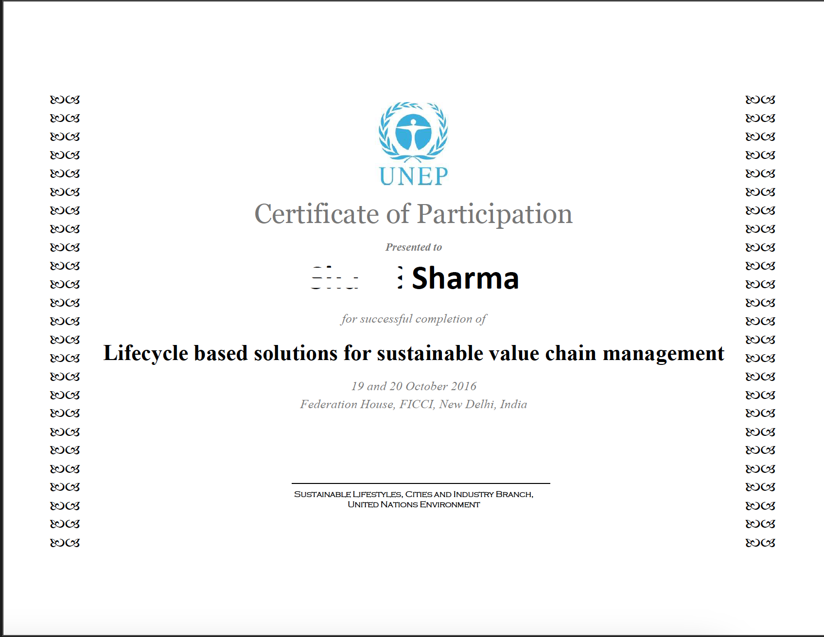Screen dimensions: 824x637
Task: Click the word 'Participation' in the heading
Action: tap(494, 214)
